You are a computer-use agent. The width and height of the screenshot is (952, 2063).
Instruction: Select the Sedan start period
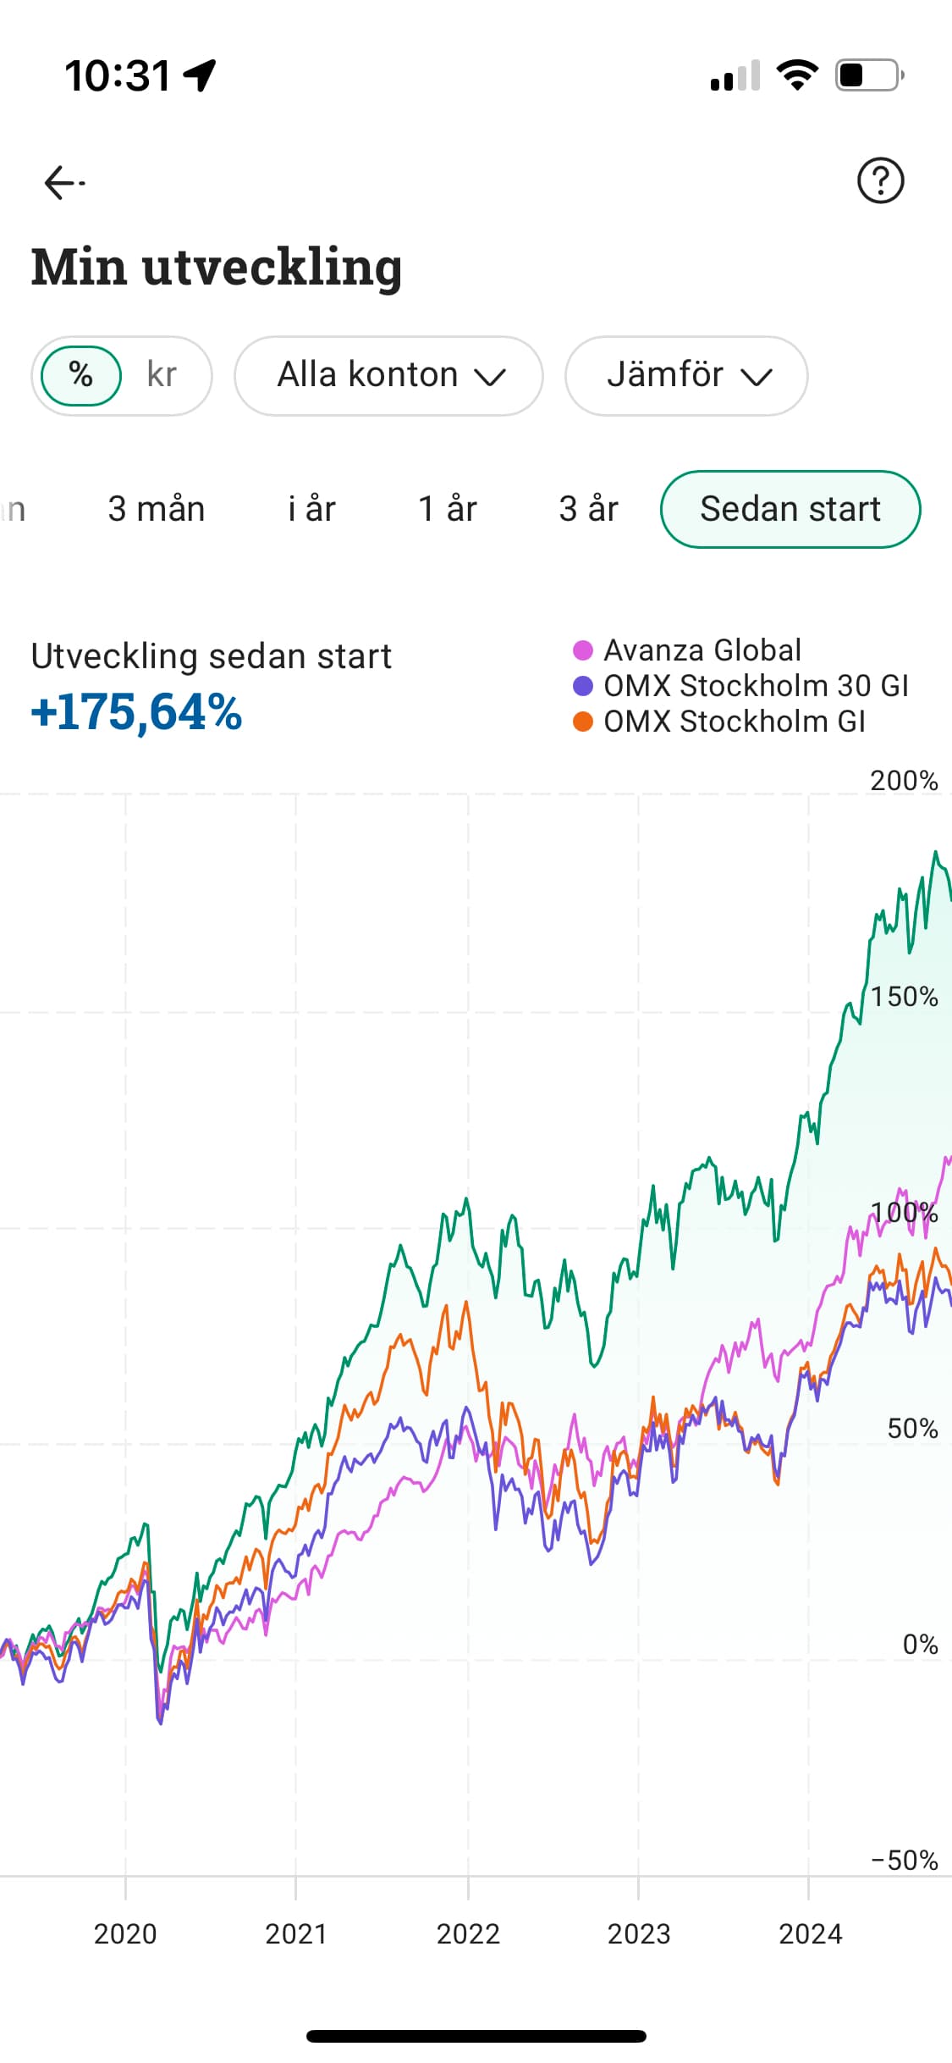(790, 509)
